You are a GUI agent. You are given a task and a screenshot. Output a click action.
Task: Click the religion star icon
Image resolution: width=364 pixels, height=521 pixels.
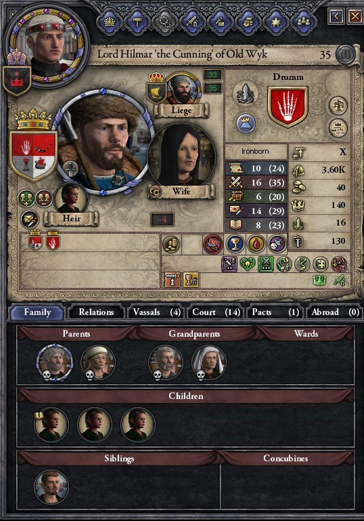(x=276, y=22)
